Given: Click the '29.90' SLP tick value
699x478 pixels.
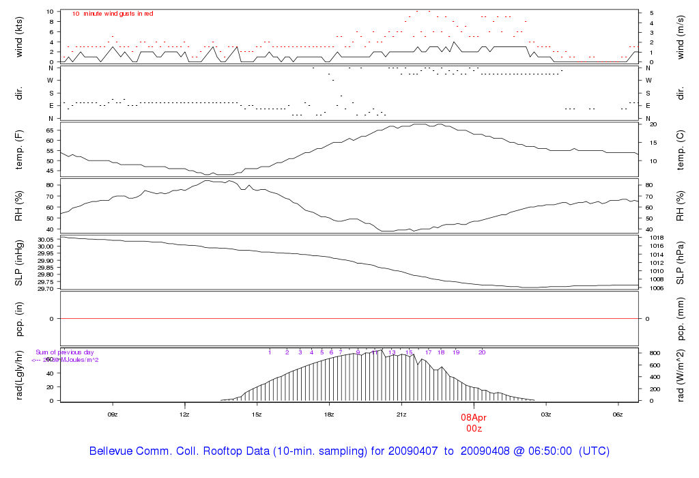Looking at the screenshot, I should pos(46,260).
